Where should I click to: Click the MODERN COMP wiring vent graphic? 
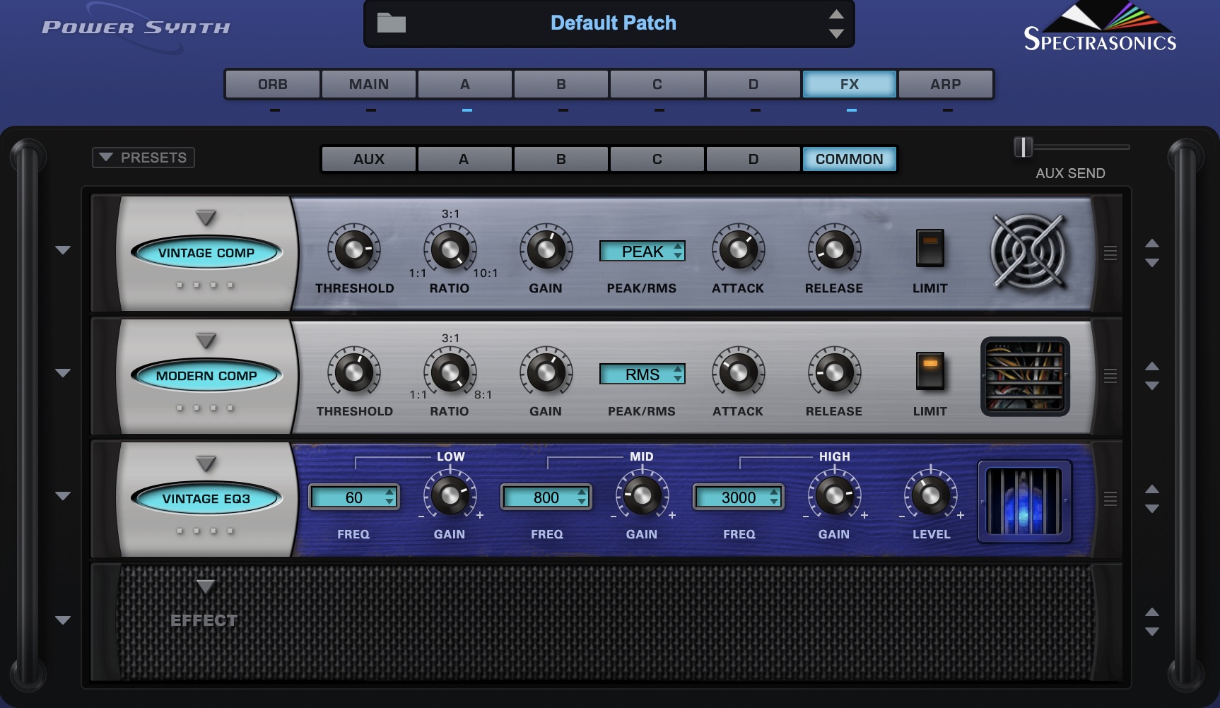1025,377
